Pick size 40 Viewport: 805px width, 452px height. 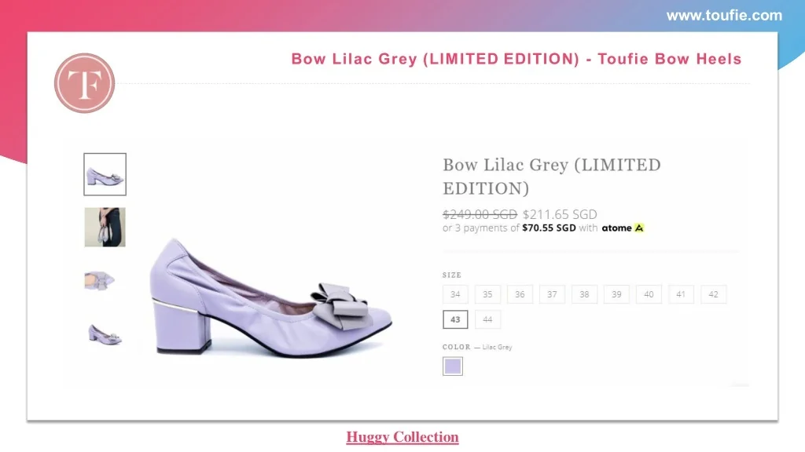pyautogui.click(x=649, y=294)
